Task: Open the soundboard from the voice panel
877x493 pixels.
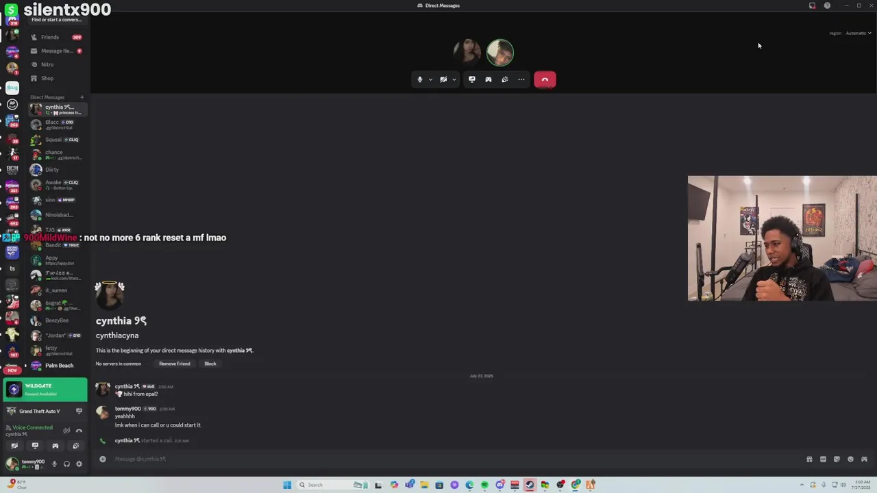Action: [x=76, y=446]
